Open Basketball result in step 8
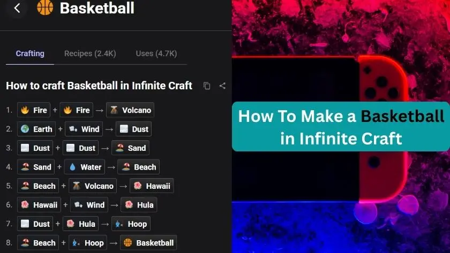 148,243
